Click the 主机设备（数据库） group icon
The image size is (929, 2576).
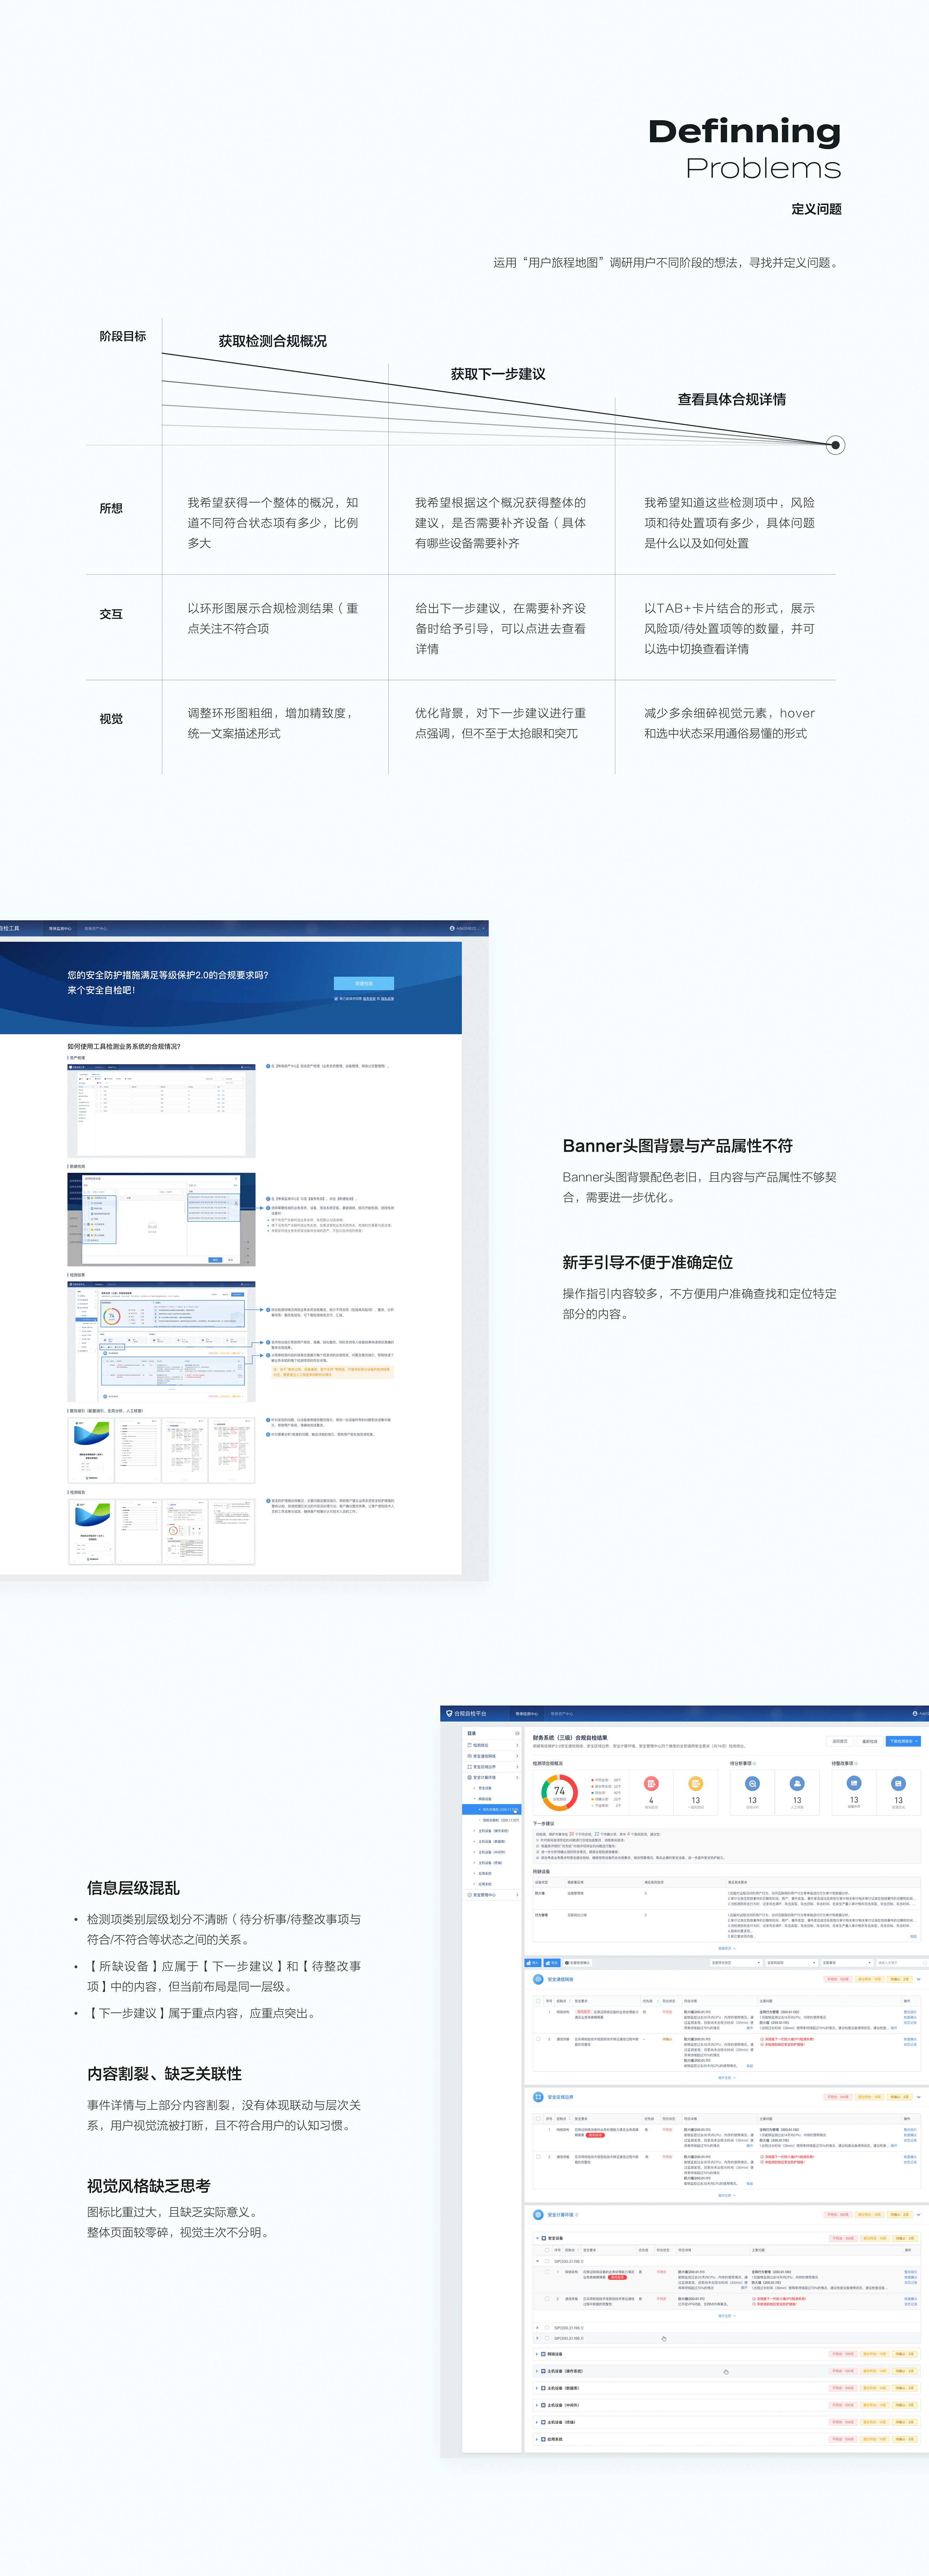[x=543, y=2388]
